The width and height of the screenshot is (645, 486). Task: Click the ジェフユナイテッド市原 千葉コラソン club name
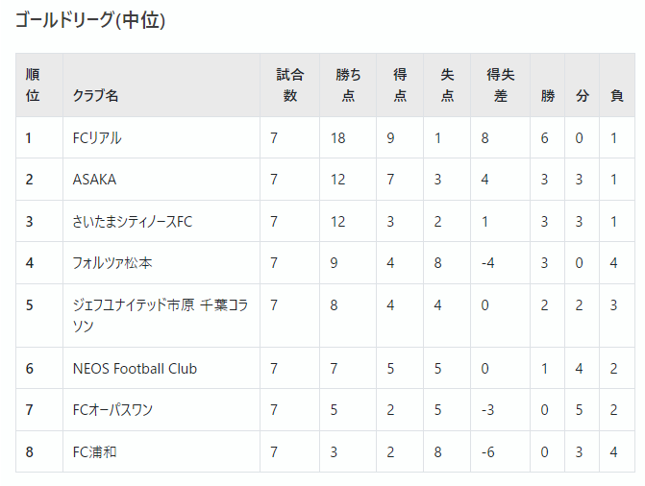pyautogui.click(x=161, y=315)
